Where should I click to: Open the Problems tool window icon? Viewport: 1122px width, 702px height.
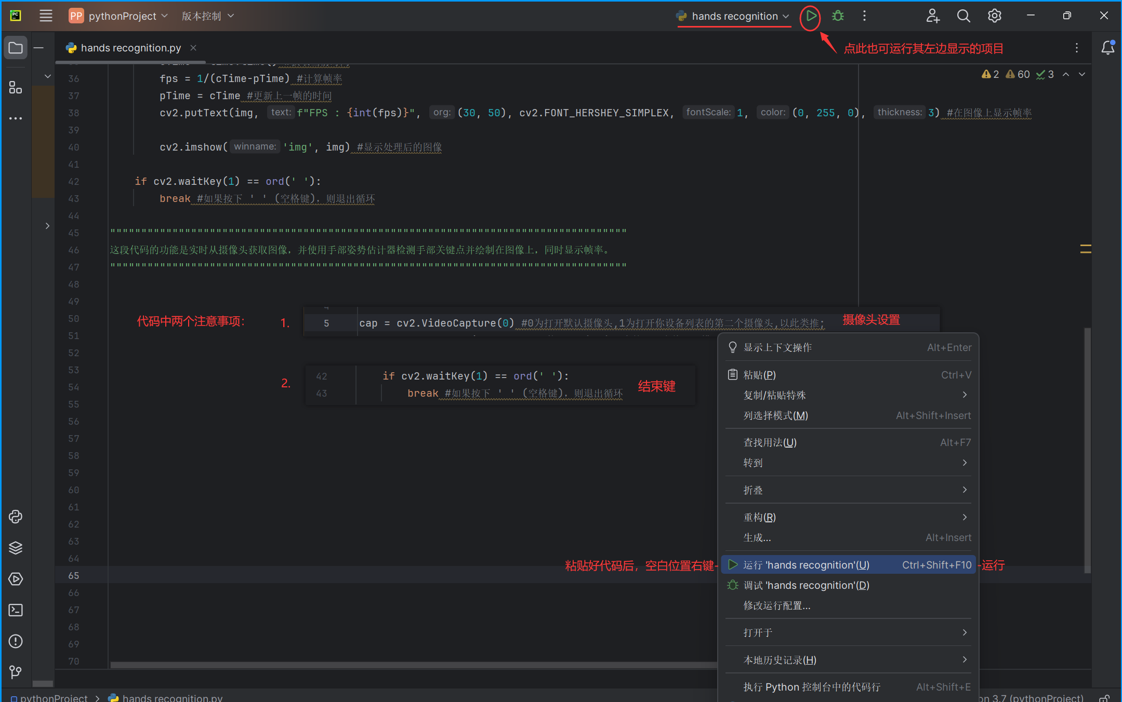[x=16, y=641]
